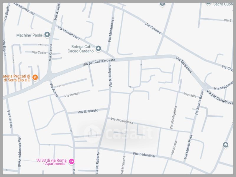Click the school marker near Via Monte Rosa
Screen dimensions: 236x177
(225, 145)
